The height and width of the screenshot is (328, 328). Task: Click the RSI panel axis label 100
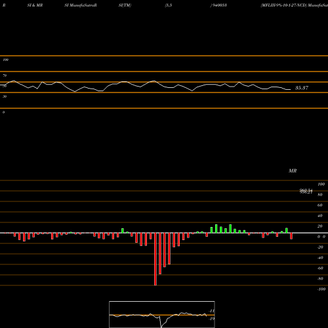[5, 60]
